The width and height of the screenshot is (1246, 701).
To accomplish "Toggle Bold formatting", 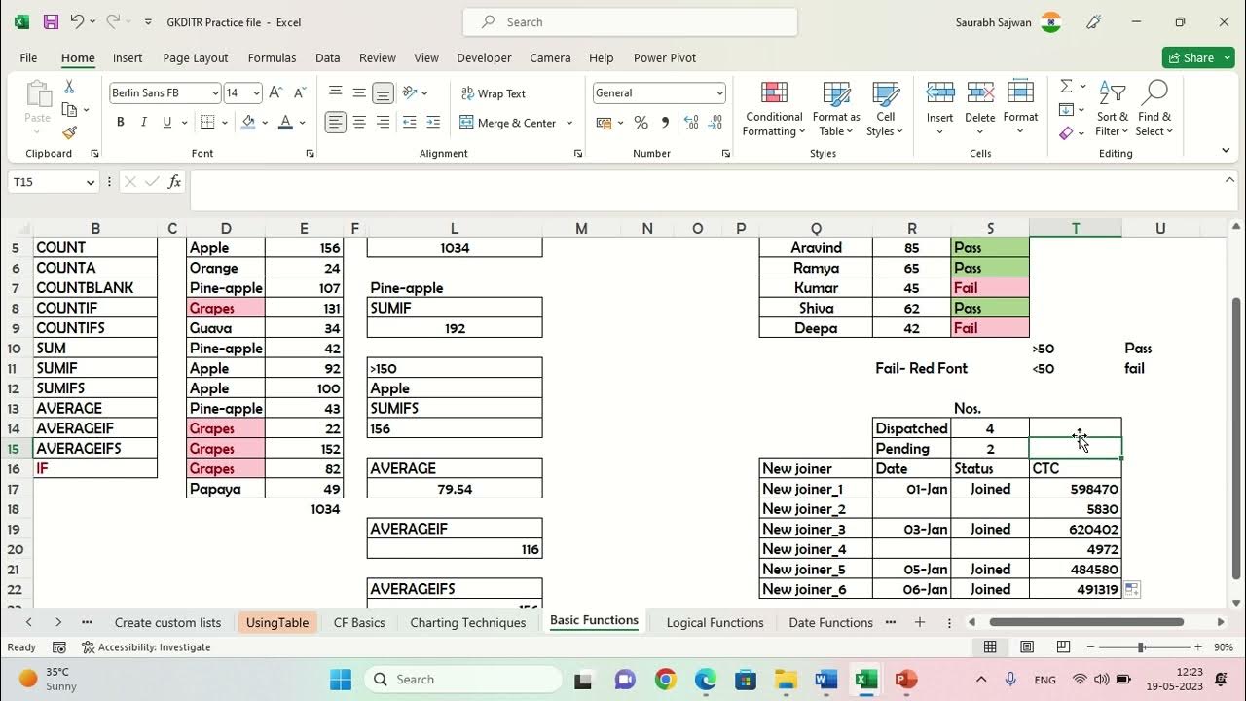I will coord(120,123).
